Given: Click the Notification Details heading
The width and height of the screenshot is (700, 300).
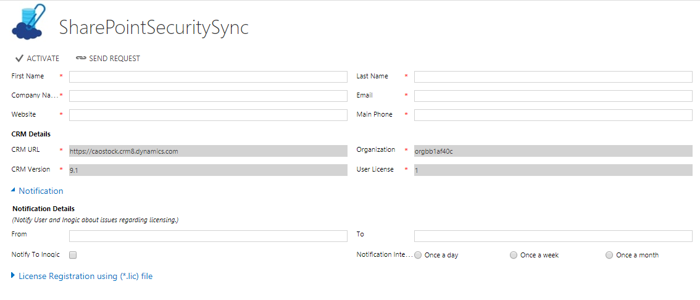Looking at the screenshot, I should [43, 209].
